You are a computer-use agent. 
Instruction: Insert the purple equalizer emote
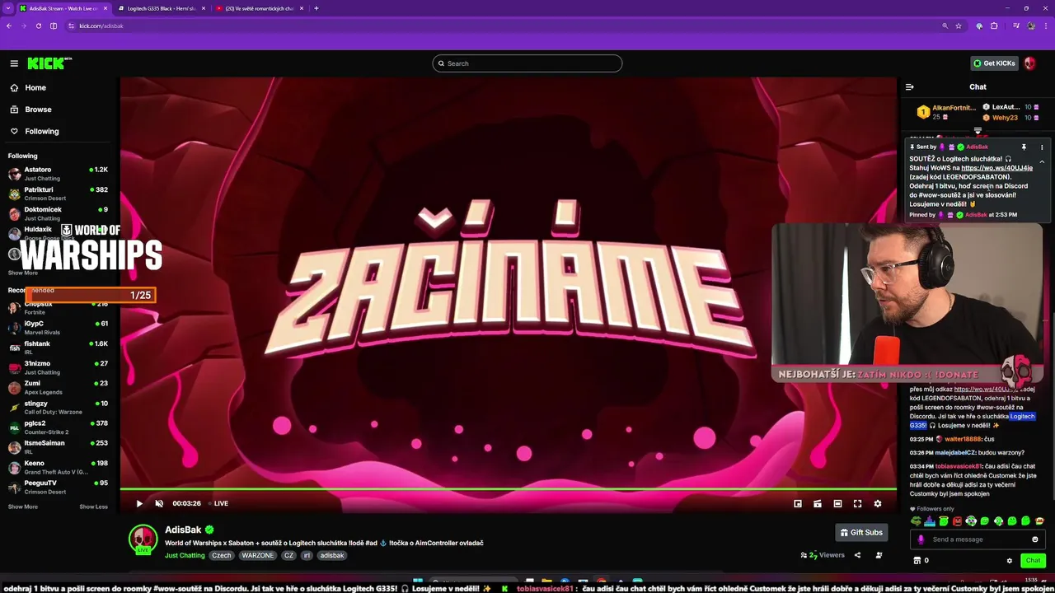(x=930, y=521)
